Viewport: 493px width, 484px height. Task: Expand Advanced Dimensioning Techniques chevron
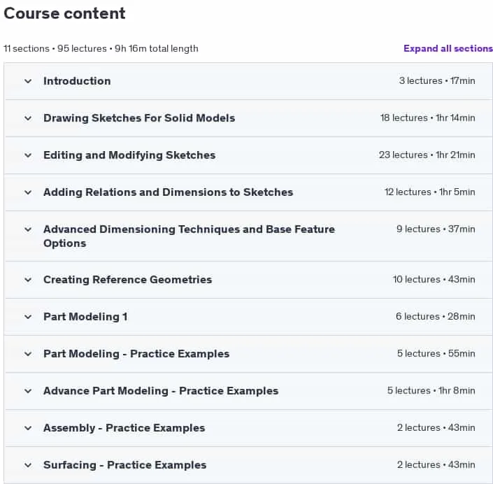[x=28, y=229]
